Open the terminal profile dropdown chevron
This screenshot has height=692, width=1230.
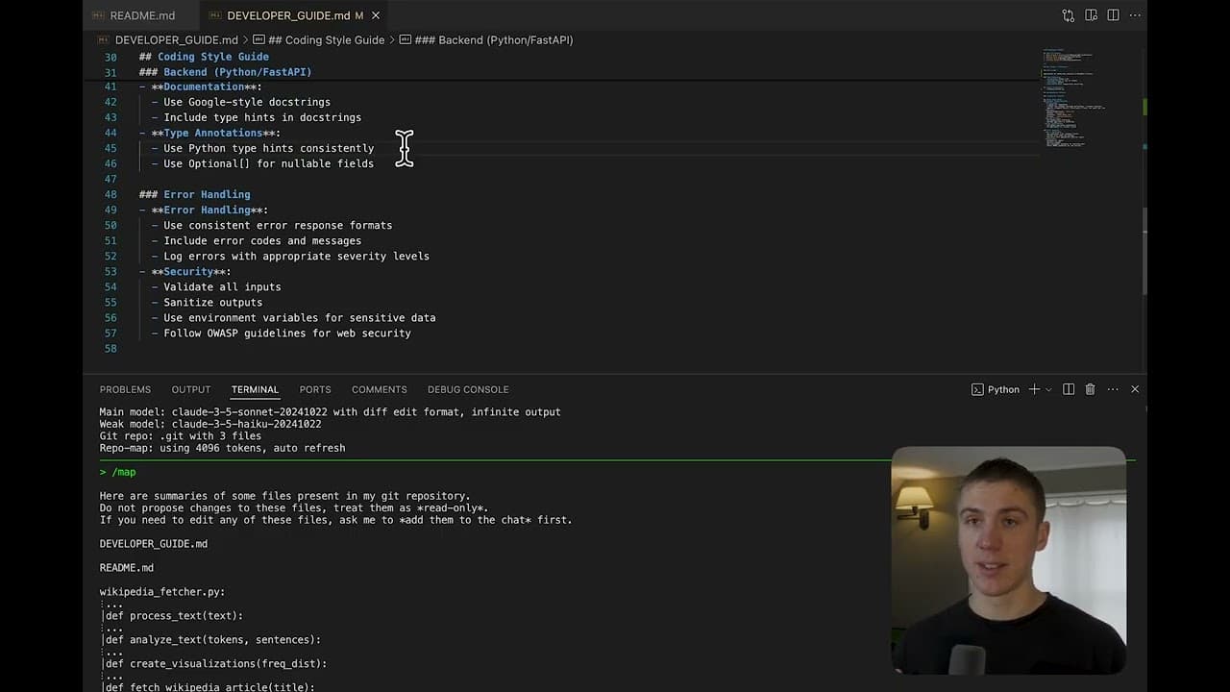pyautogui.click(x=1047, y=389)
